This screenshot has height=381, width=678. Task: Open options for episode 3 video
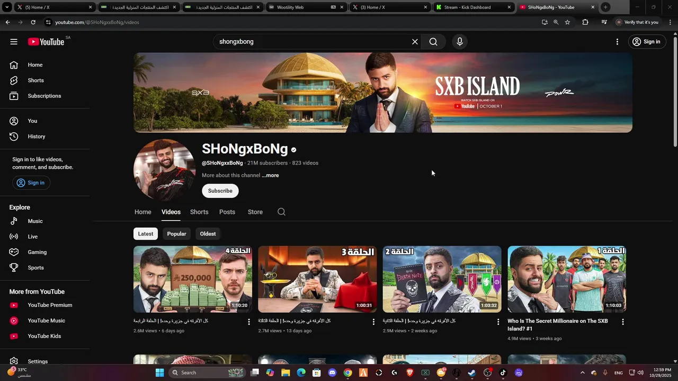coord(373,322)
